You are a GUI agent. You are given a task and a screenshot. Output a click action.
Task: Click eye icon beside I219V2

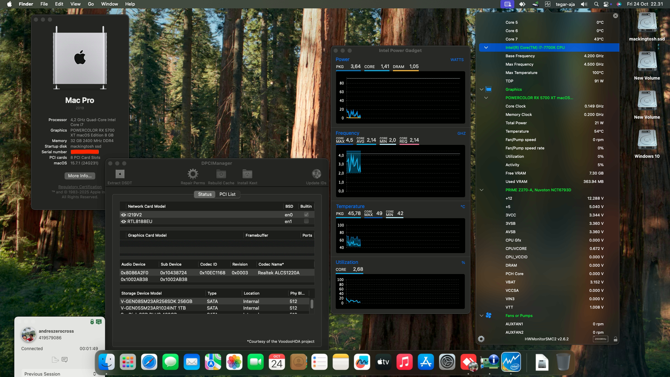click(123, 215)
